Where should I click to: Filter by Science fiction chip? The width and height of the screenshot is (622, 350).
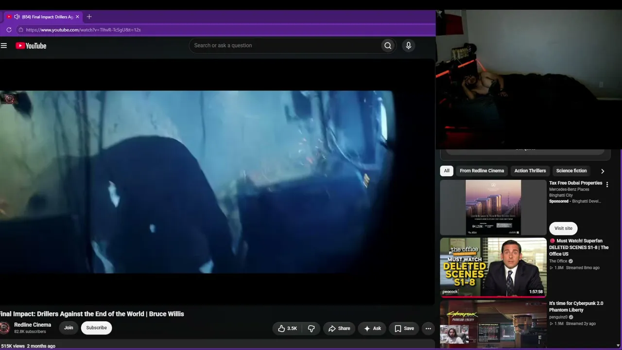coord(571,171)
